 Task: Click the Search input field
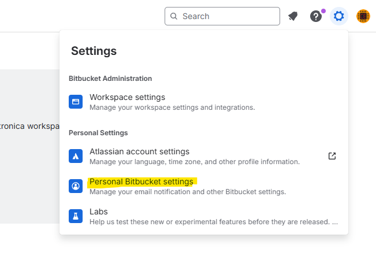point(228,16)
